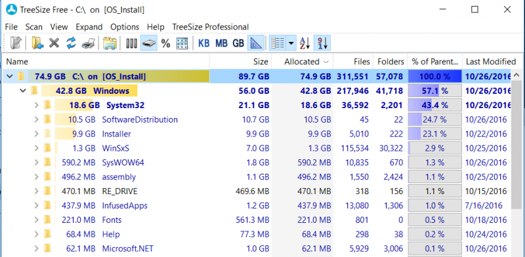Sort by the Last Modified column header
The width and height of the screenshot is (525, 257).
coord(491,62)
